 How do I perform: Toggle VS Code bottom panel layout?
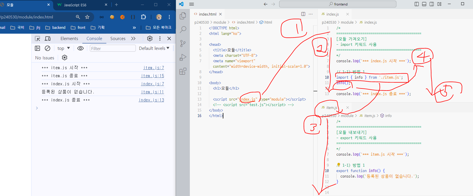[x=424, y=4]
